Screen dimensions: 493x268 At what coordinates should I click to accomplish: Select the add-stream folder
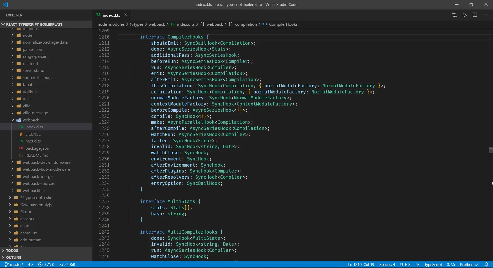click(46, 240)
